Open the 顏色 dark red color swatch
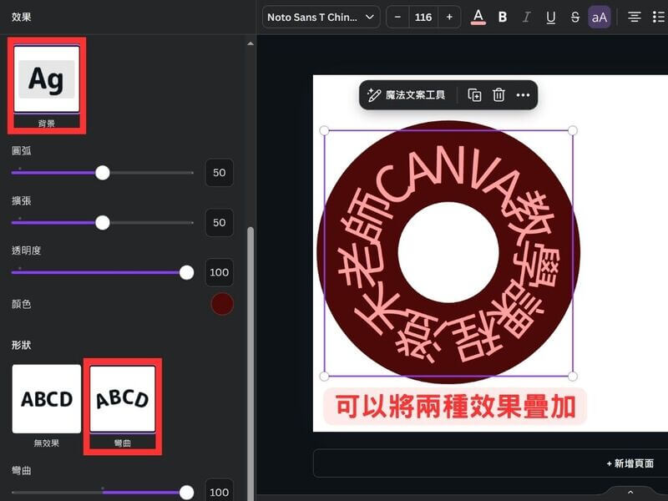Viewport: 668px width, 501px height. [222, 304]
